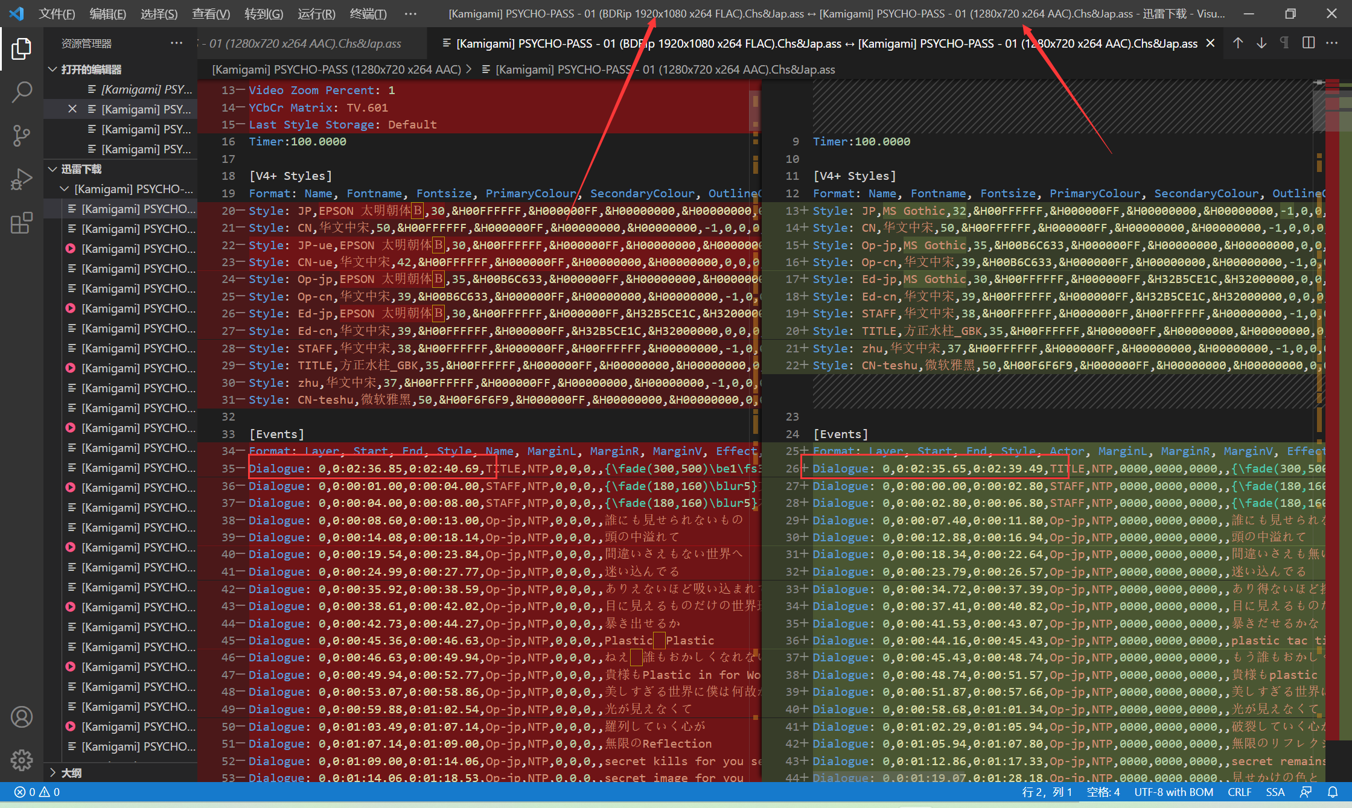
Task: Open explorer panel more actions ellipsis
Action: tap(176, 43)
